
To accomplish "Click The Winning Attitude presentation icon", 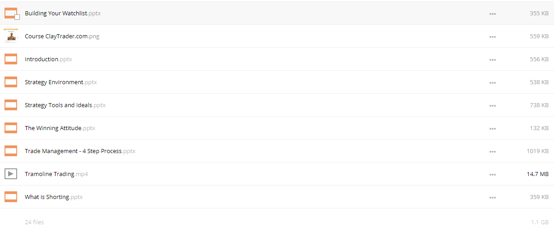I will pos(11,128).
